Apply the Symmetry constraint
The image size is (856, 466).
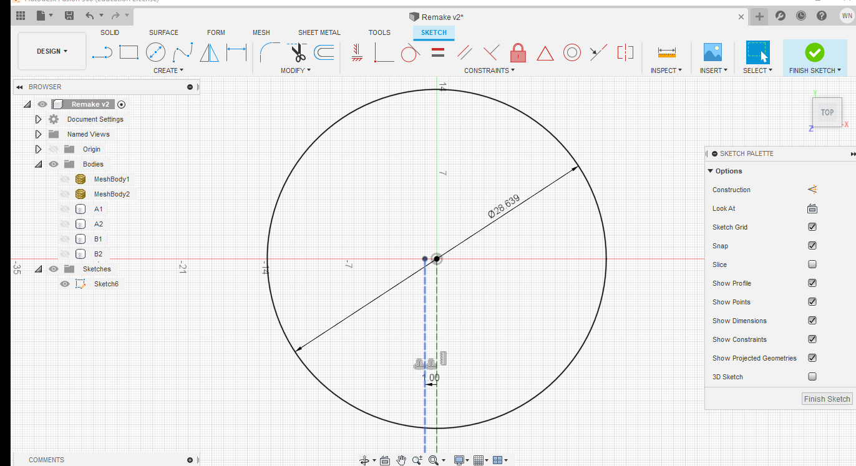point(625,52)
